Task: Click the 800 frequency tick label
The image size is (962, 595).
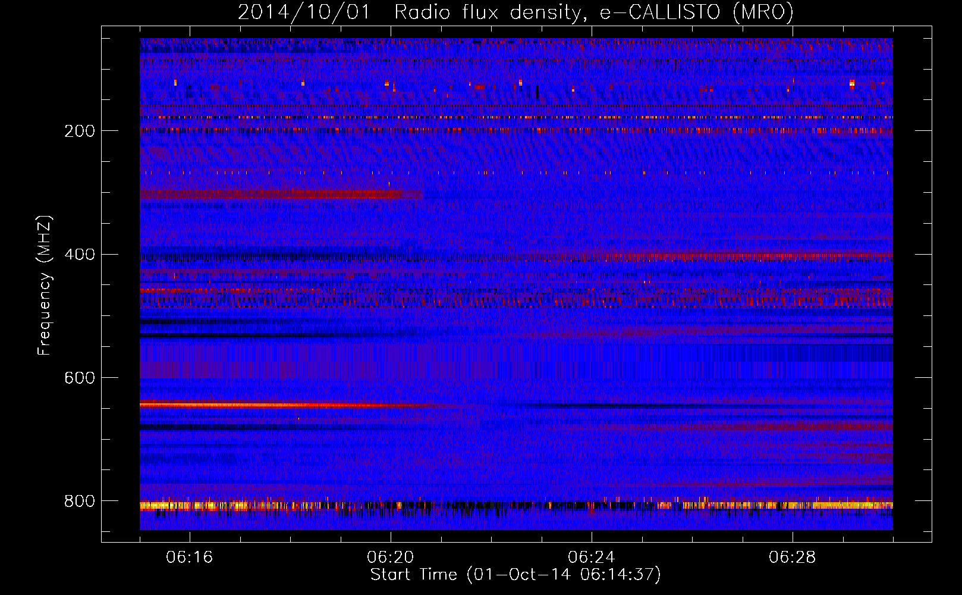Action: click(80, 502)
